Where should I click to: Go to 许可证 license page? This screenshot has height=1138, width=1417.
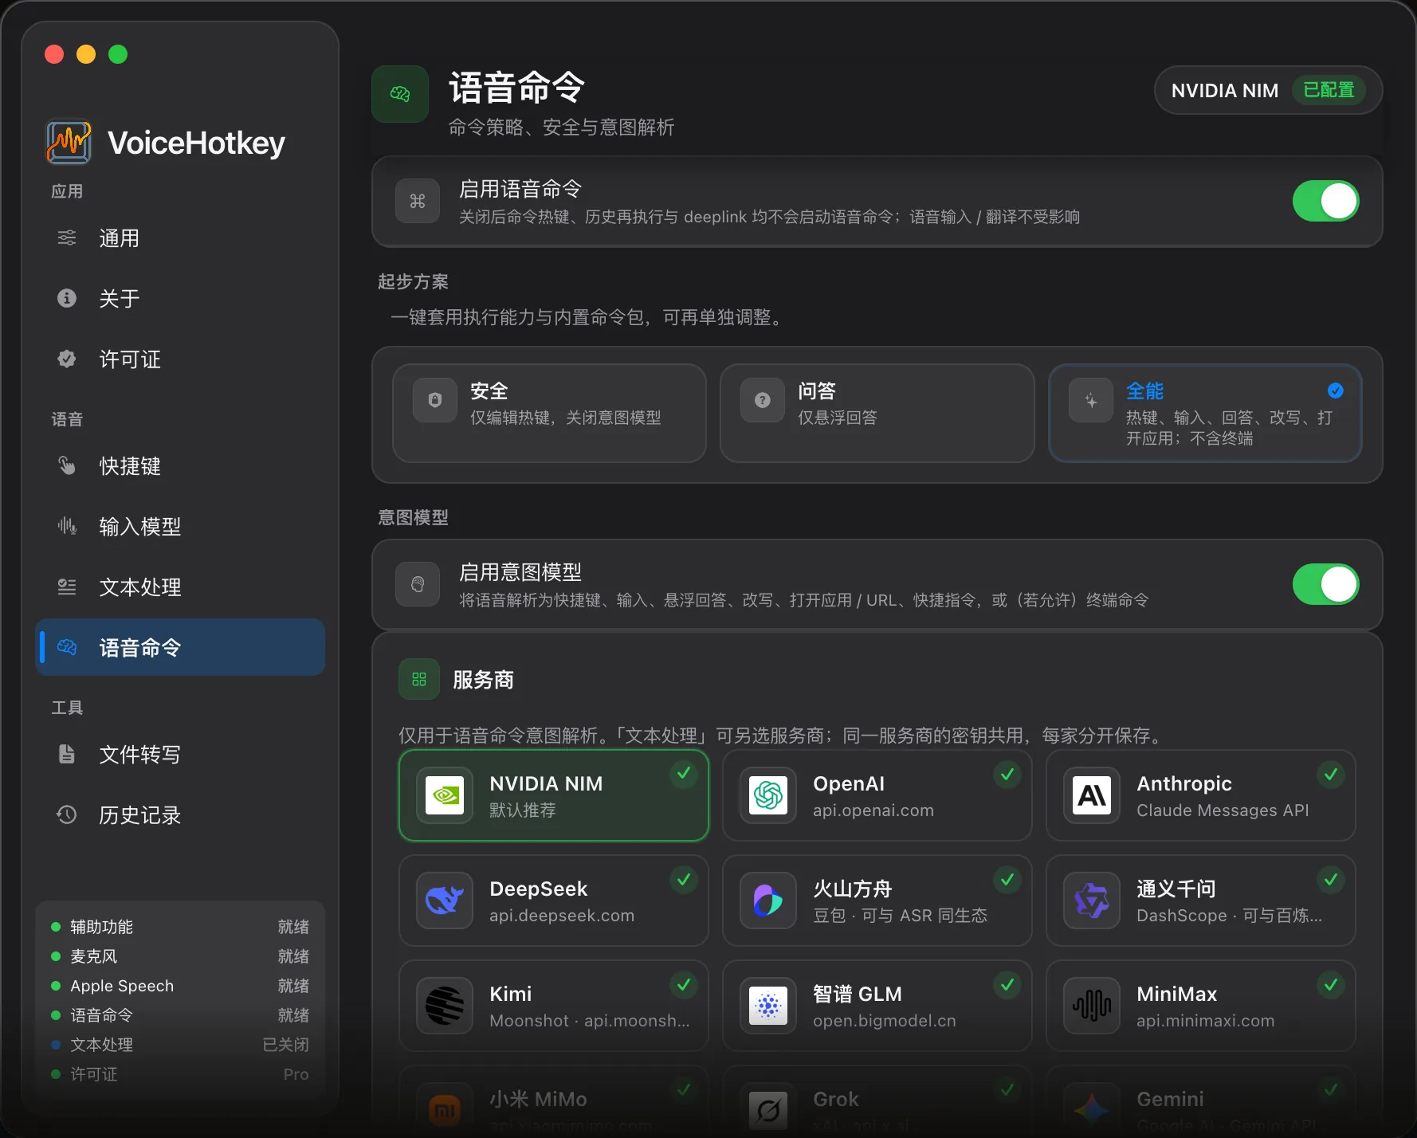[x=180, y=359]
